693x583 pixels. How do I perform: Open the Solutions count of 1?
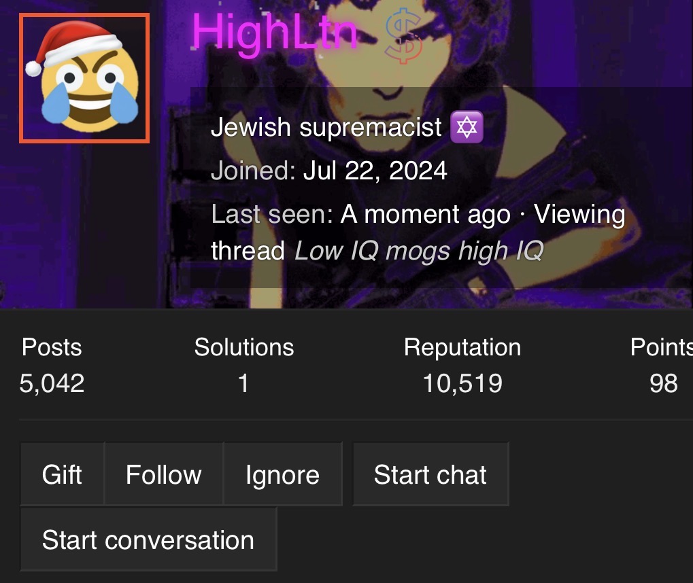point(243,383)
